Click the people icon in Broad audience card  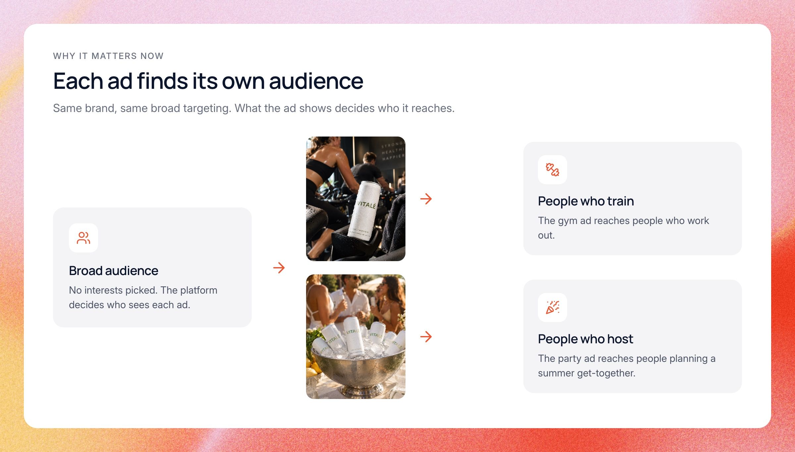83,238
